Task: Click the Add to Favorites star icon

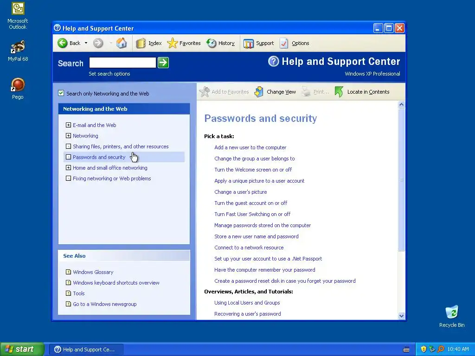Action: point(205,92)
